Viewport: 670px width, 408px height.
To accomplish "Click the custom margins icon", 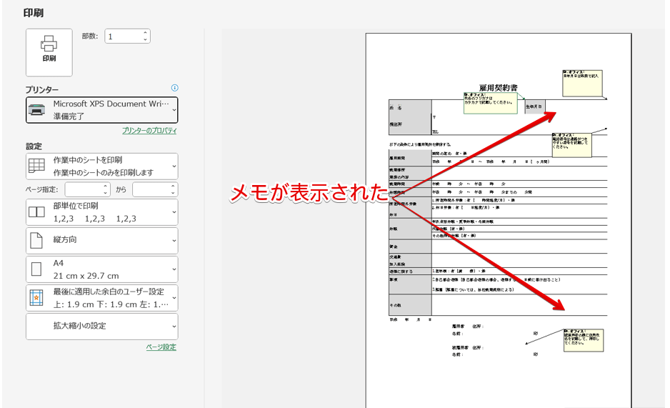I will tap(36, 298).
